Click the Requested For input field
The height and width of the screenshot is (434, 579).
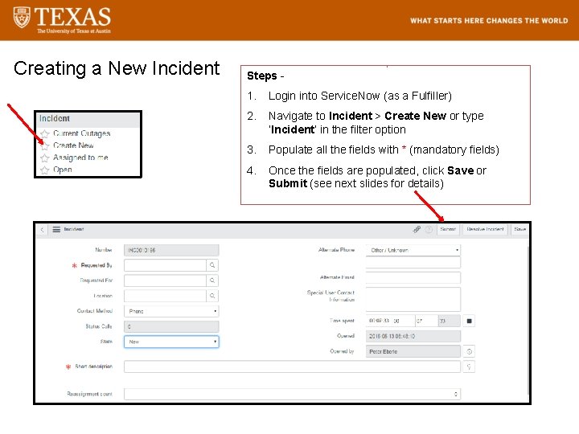[165, 280]
